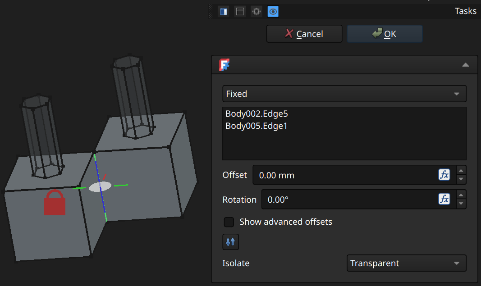Enable Show advanced offsets checkbox

pyautogui.click(x=229, y=222)
